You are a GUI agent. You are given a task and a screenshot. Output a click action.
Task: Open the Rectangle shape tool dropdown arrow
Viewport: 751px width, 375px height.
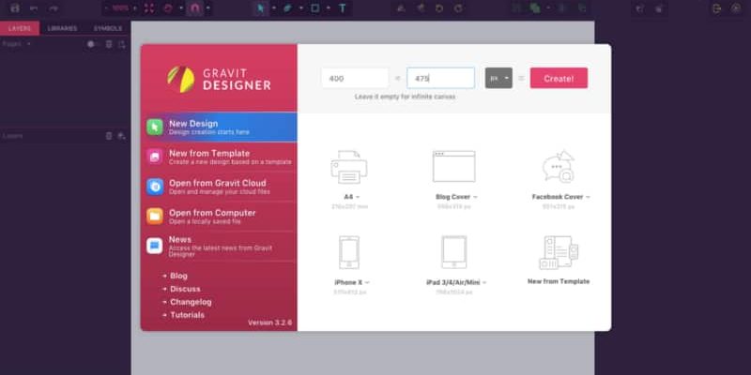[328, 8]
